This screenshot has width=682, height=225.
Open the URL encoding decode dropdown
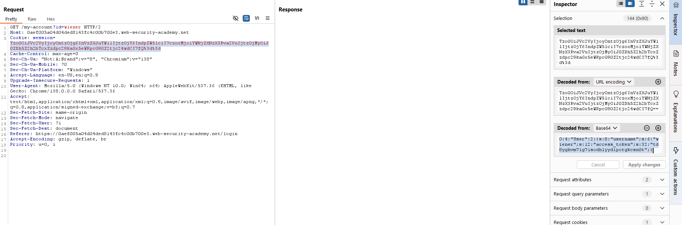coord(613,82)
